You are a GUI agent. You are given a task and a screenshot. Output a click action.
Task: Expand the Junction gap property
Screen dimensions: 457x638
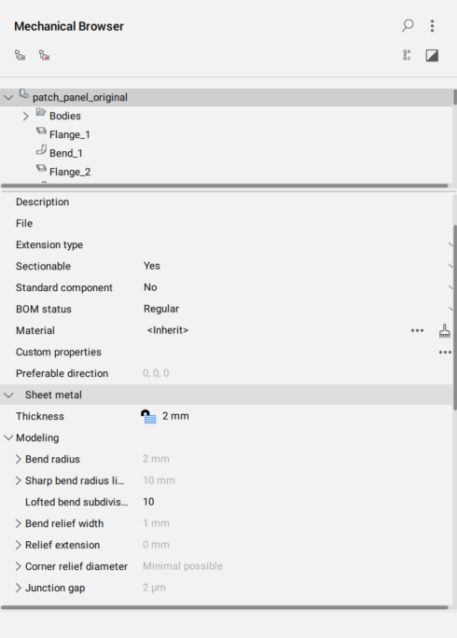[x=19, y=588]
